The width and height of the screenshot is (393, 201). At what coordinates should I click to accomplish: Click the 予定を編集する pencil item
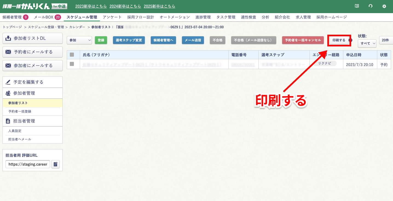(x=33, y=82)
